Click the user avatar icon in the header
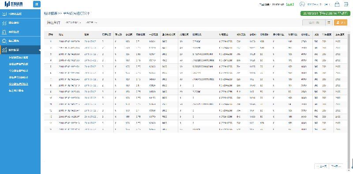The height and width of the screenshot is (174, 353). (x=302, y=4)
